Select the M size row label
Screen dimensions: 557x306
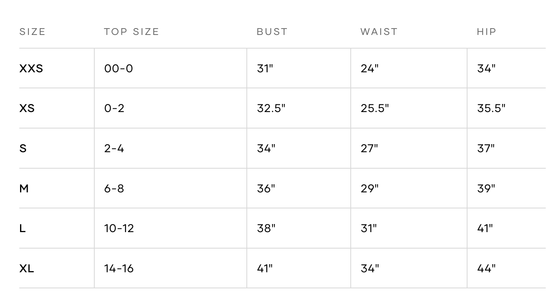24,188
